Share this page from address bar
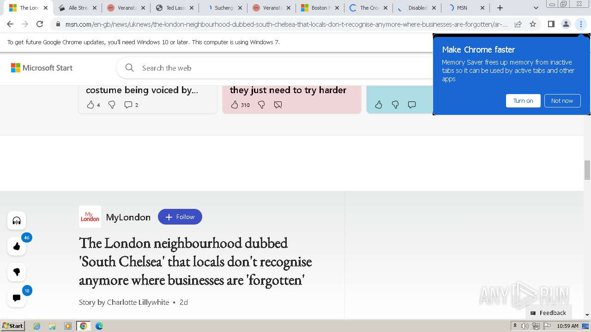Image resolution: width=591 pixels, height=332 pixels. point(518,24)
